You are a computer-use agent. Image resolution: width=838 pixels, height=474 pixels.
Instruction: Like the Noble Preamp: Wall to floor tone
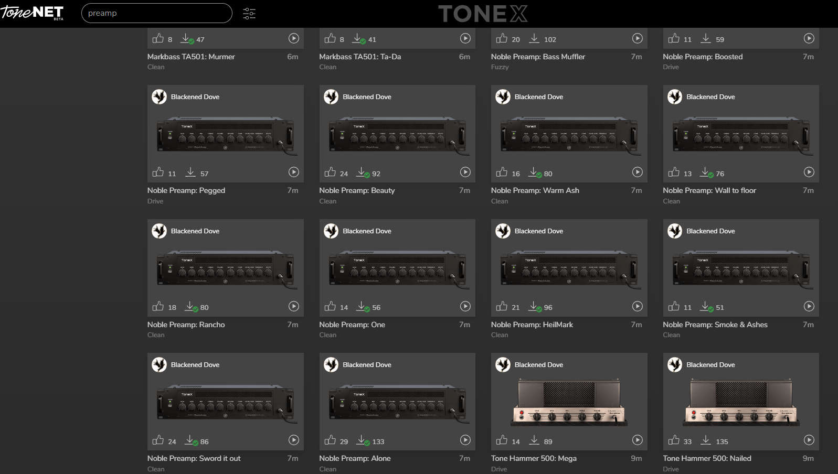[x=674, y=172]
